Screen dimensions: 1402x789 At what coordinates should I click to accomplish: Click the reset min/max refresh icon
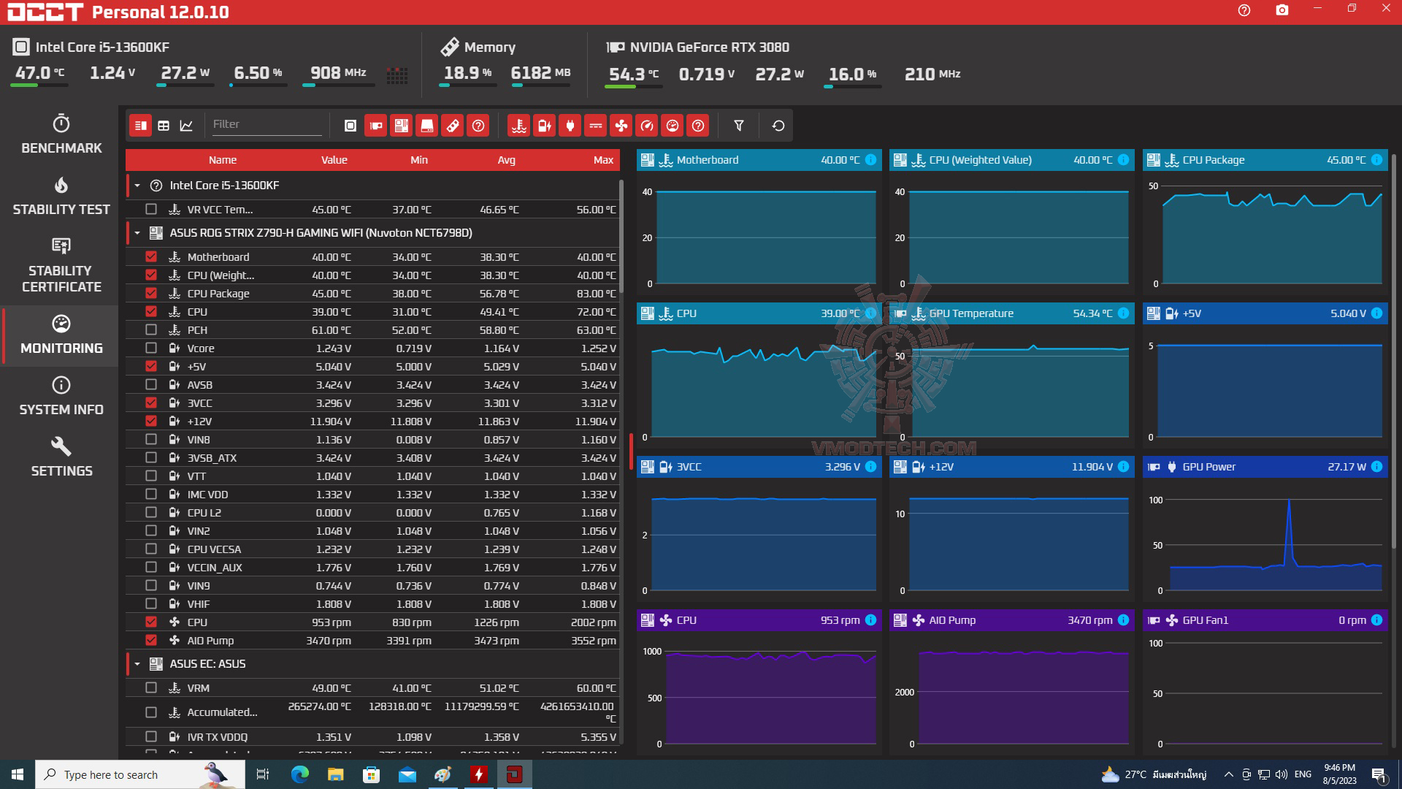click(x=778, y=126)
